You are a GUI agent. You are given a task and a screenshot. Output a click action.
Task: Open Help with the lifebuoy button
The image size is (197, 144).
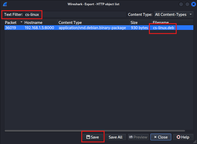[183, 137]
